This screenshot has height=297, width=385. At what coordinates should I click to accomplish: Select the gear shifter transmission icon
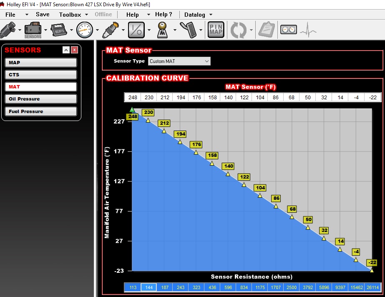[161, 30]
